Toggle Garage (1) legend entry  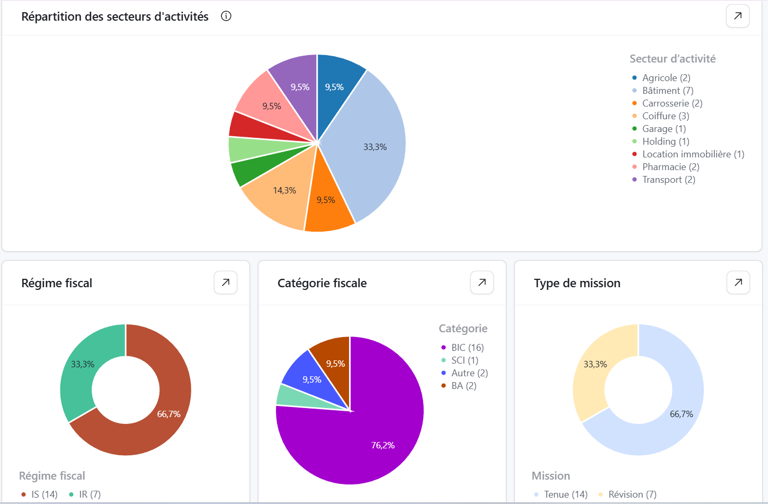(x=659, y=129)
